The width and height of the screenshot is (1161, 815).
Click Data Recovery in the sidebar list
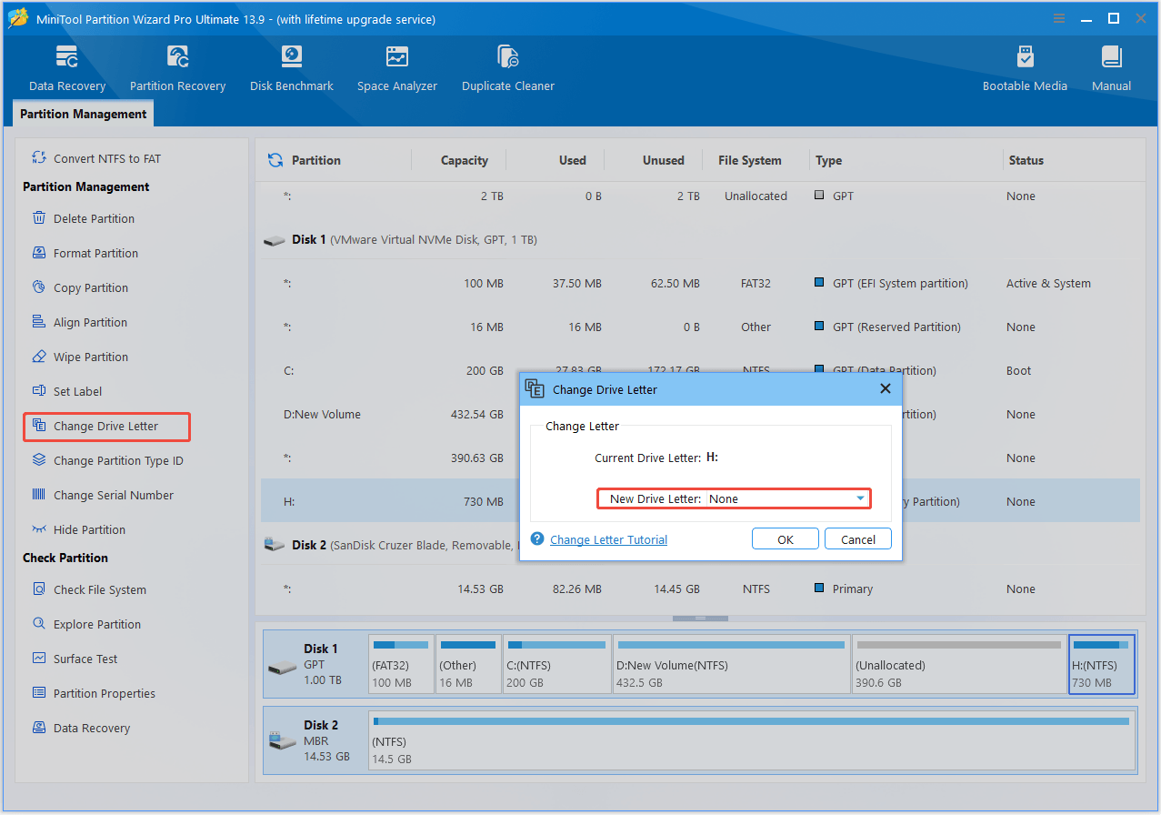point(81,728)
